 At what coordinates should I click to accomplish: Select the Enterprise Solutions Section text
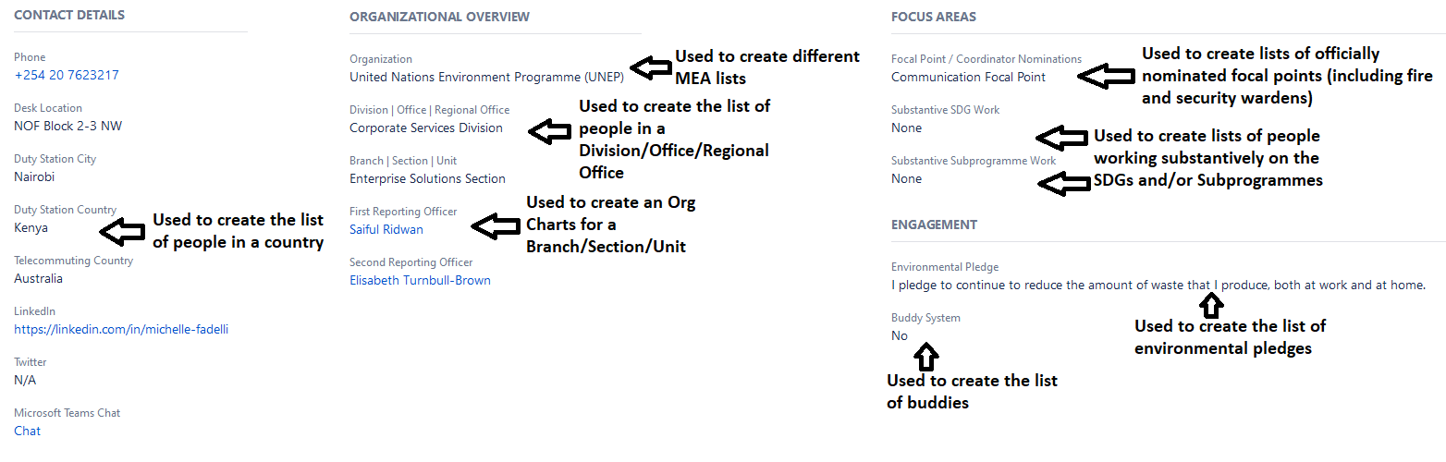427,178
